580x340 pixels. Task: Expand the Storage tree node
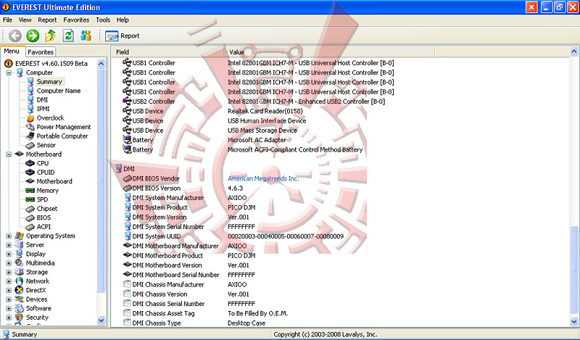[9, 273]
